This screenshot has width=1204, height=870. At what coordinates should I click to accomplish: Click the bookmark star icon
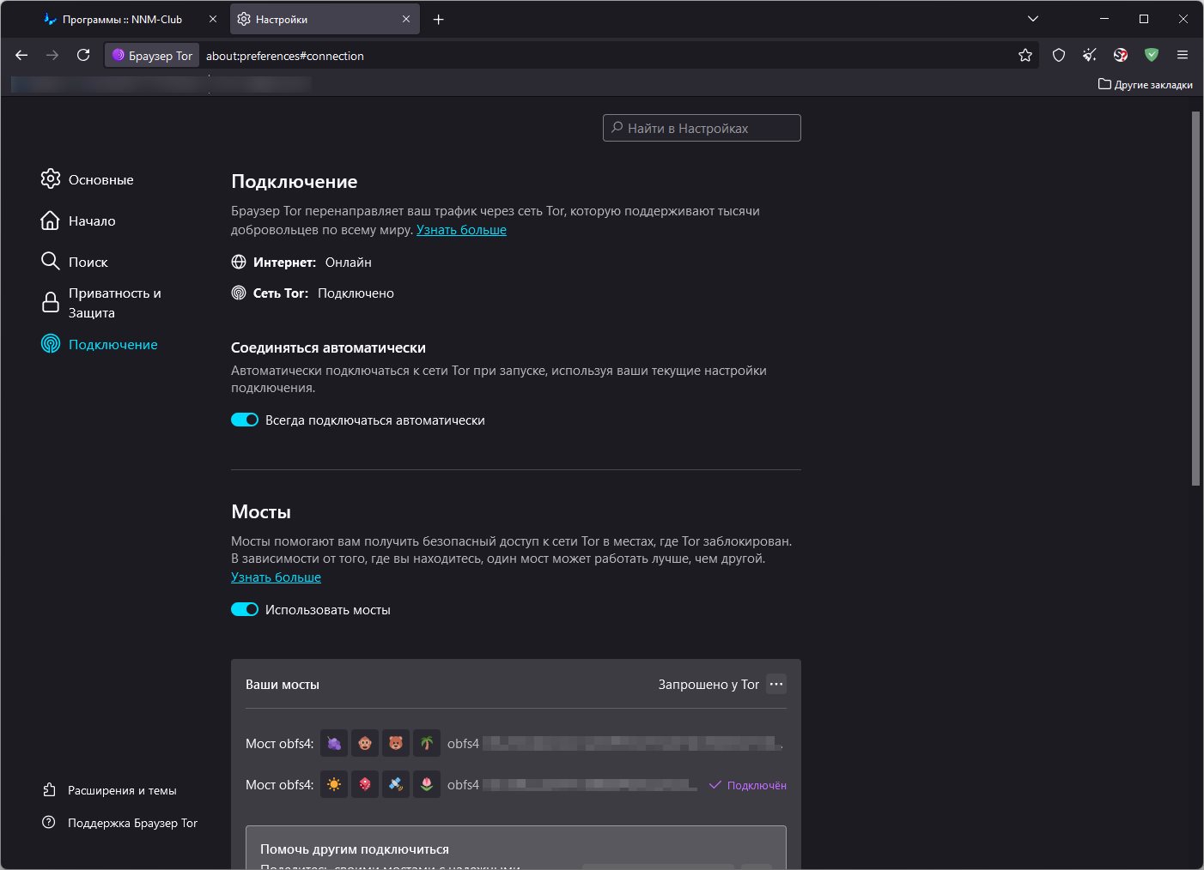[1025, 56]
